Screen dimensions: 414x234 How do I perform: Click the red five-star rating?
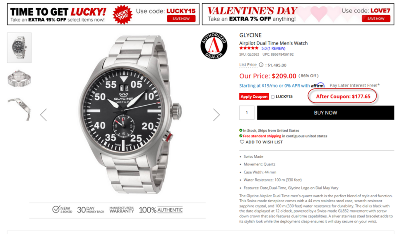[249, 48]
